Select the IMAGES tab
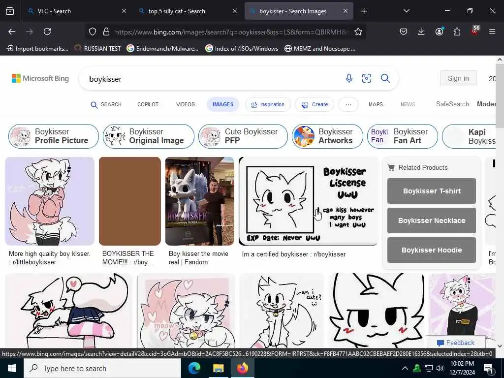The height and width of the screenshot is (378, 504). pos(223,104)
